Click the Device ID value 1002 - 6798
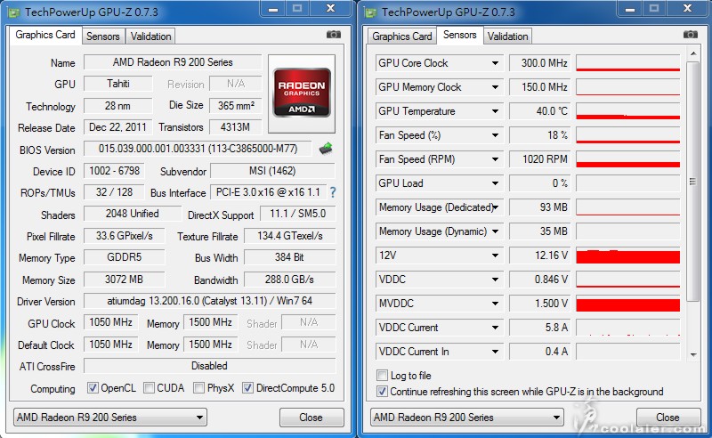Viewport: 712px width, 438px height. (114, 171)
